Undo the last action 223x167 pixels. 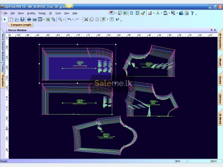pos(69,19)
